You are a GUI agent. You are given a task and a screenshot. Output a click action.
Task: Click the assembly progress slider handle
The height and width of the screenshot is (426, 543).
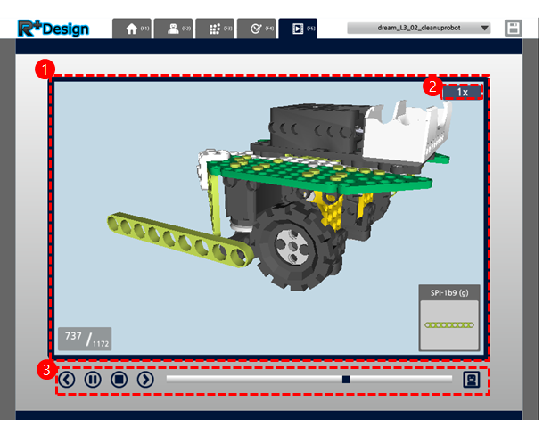point(346,380)
